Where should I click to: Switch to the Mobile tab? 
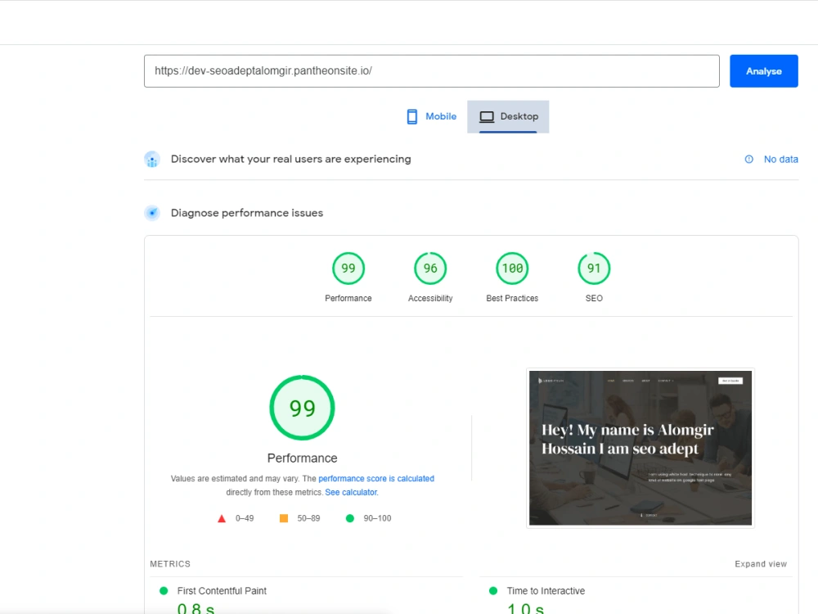pos(431,116)
